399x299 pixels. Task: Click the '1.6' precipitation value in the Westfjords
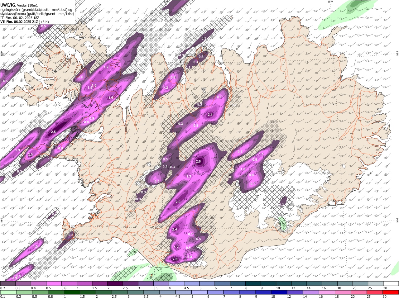click(111, 97)
